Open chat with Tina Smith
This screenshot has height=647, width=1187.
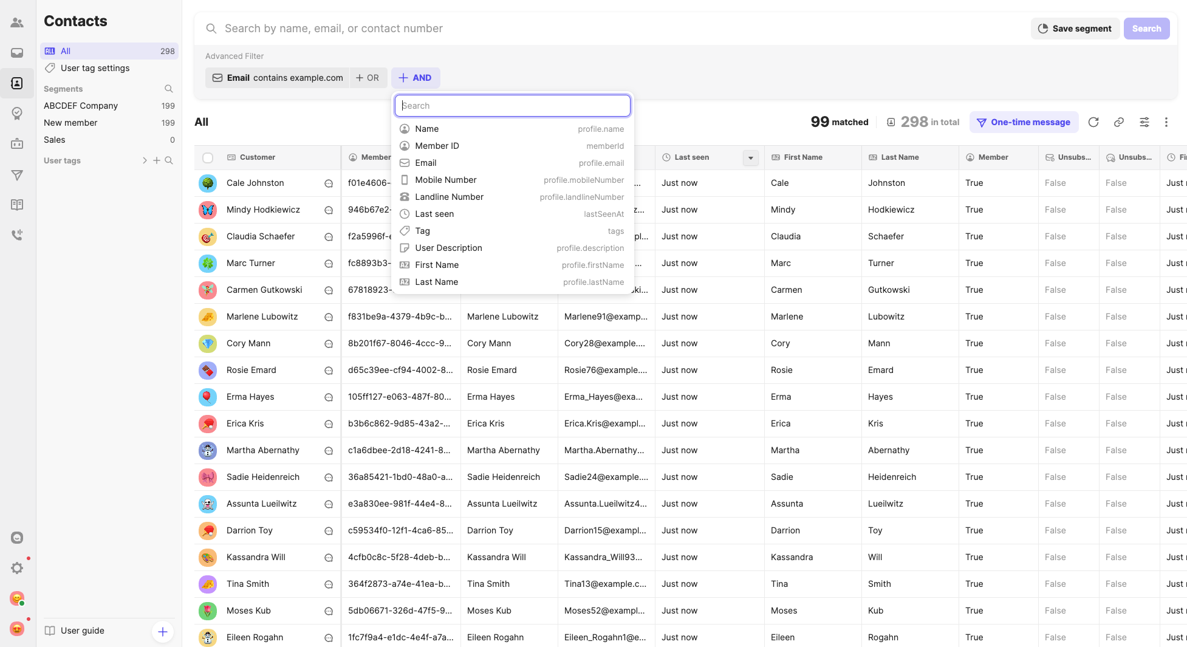[x=329, y=584]
